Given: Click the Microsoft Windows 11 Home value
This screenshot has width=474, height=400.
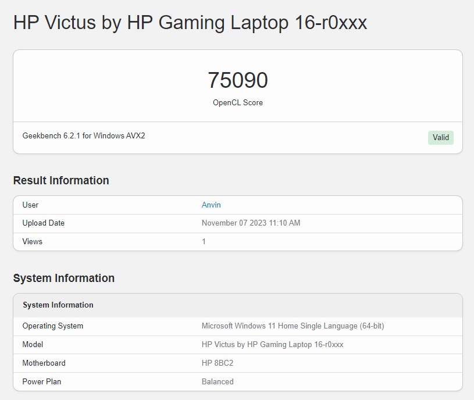Looking at the screenshot, I should pos(293,326).
